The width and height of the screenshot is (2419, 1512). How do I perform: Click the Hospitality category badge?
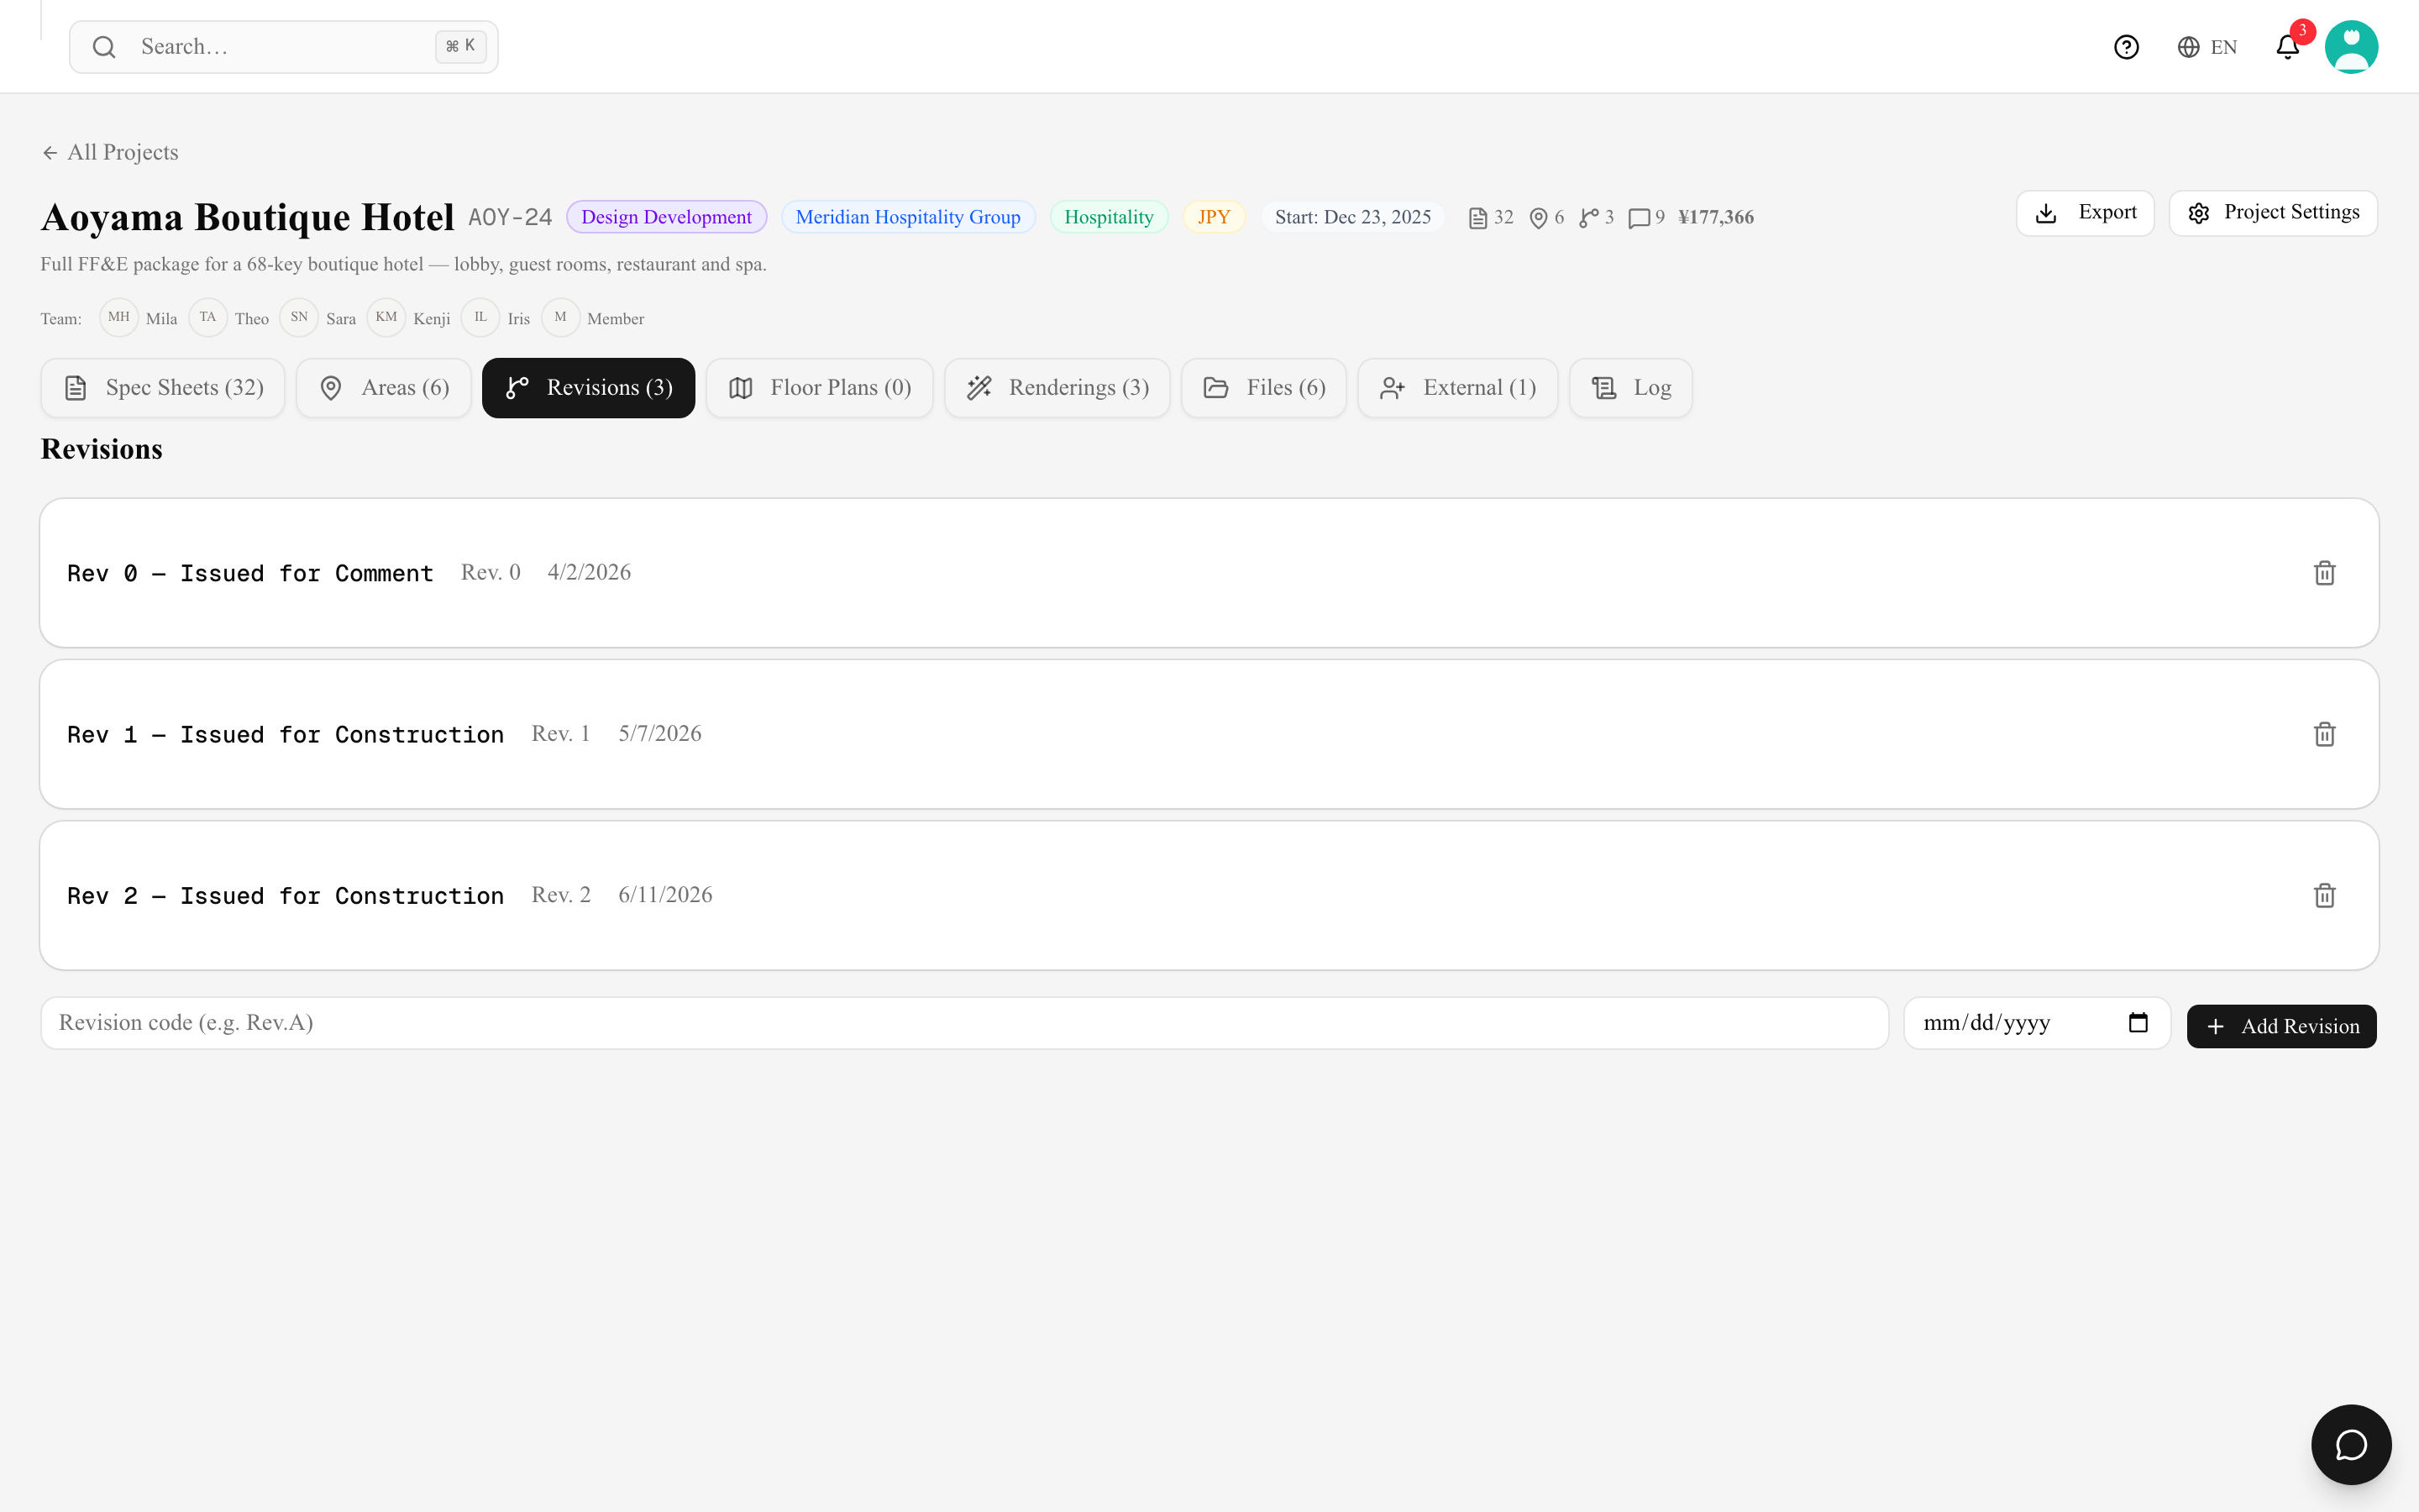1109,217
